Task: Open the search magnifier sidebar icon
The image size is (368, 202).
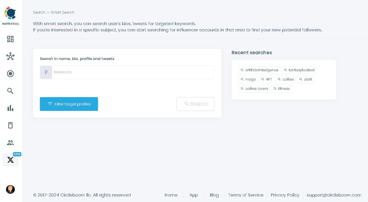Action: click(10, 91)
